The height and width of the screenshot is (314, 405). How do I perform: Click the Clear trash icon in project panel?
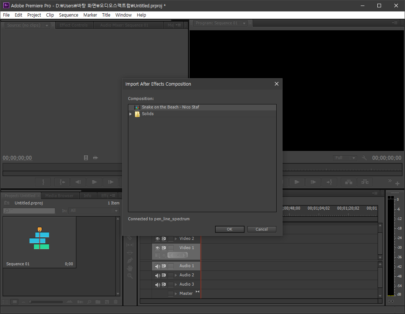[116, 301]
